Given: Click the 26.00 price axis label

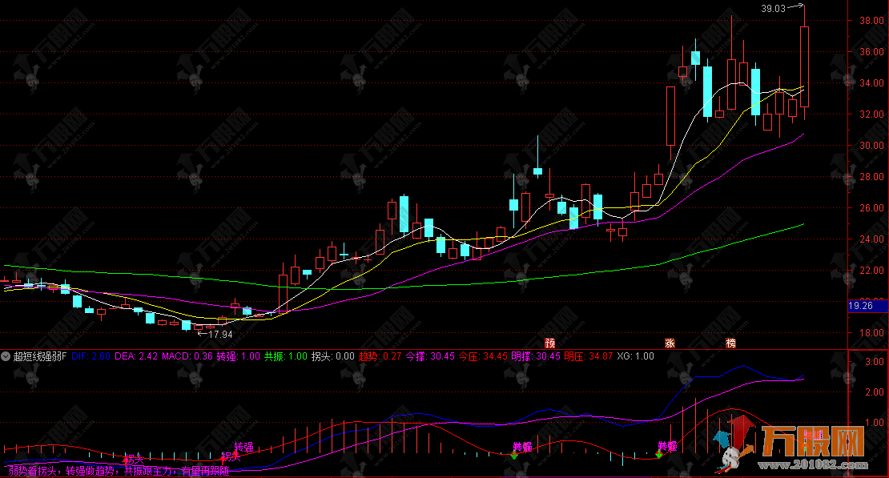Looking at the screenshot, I should pos(872,208).
